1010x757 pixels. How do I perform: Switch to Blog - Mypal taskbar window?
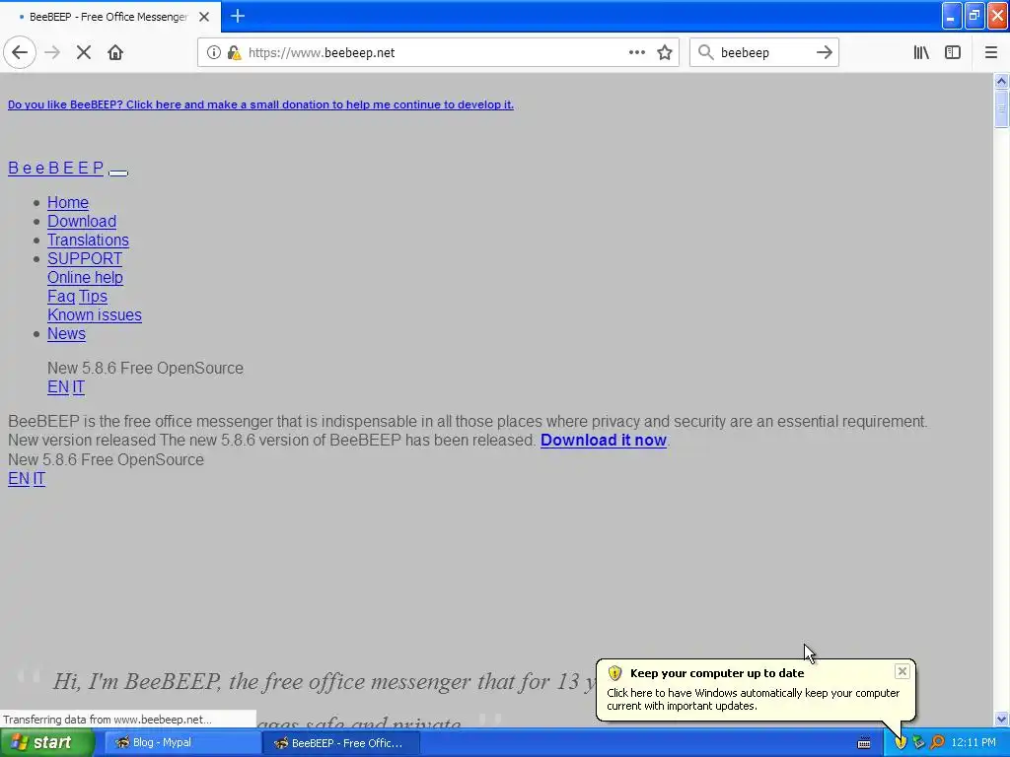182,743
